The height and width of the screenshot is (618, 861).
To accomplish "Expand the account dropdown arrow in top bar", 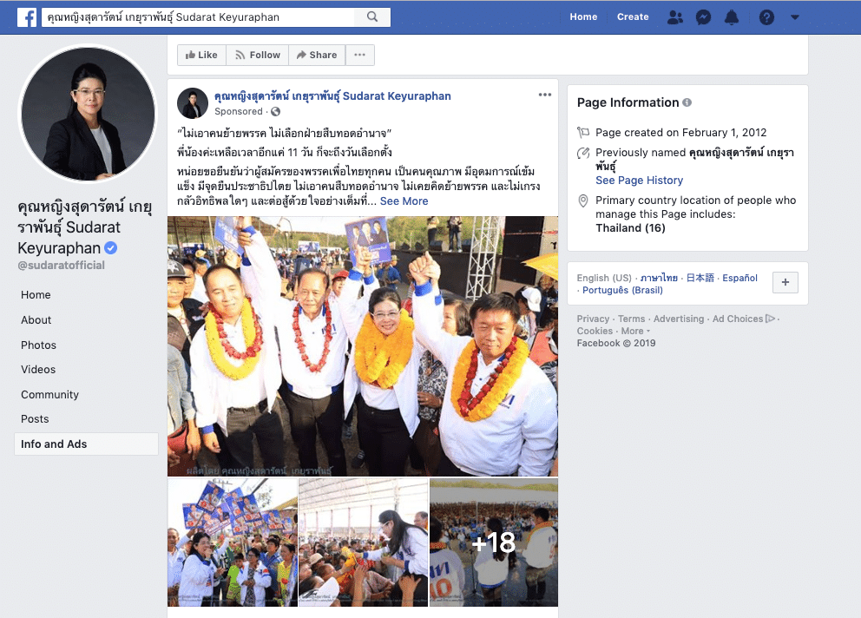I will [795, 17].
